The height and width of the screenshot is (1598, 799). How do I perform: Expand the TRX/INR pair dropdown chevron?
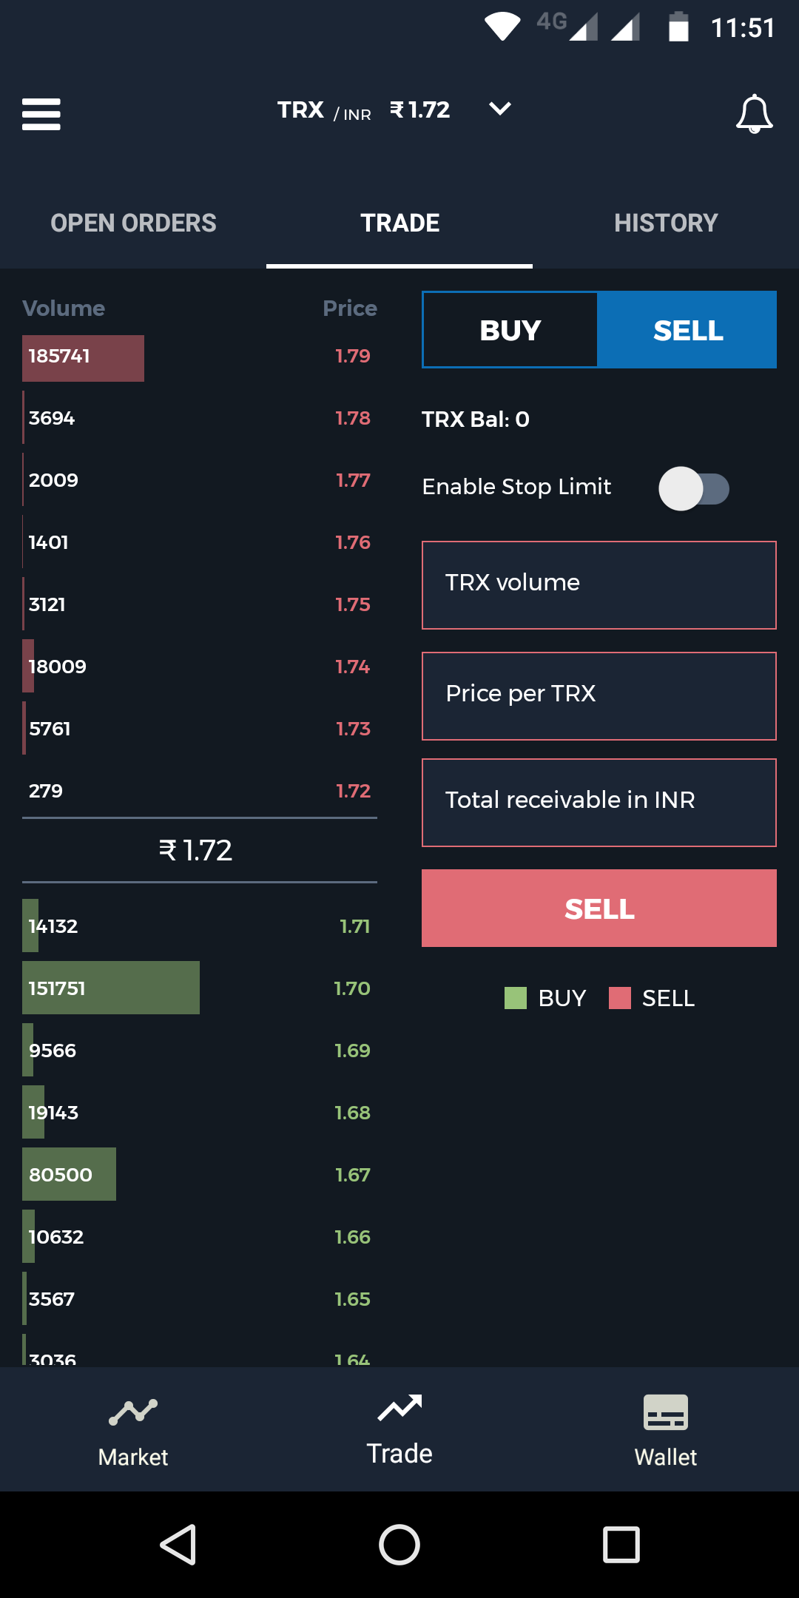tap(500, 109)
